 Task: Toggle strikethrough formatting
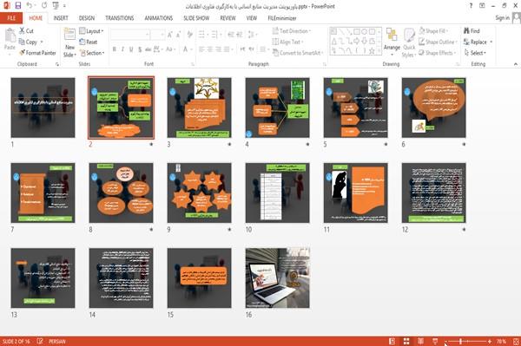(x=148, y=49)
